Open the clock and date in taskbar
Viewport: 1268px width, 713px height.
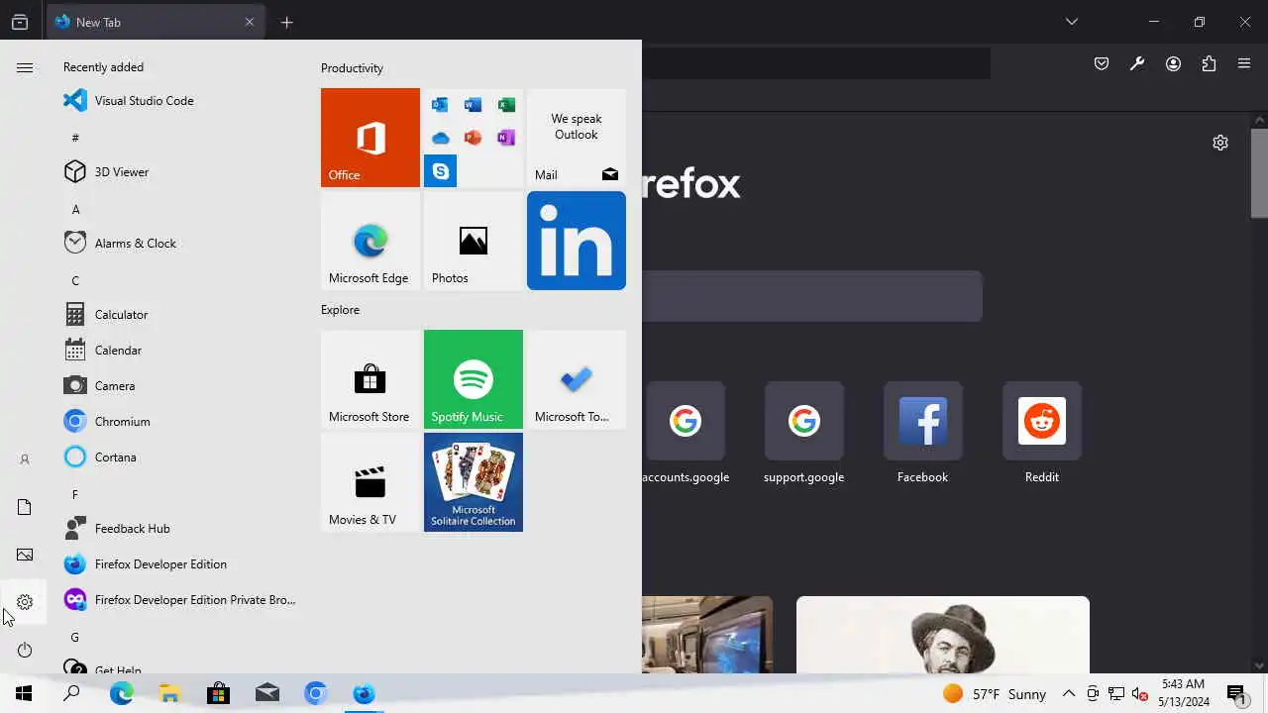tap(1184, 693)
